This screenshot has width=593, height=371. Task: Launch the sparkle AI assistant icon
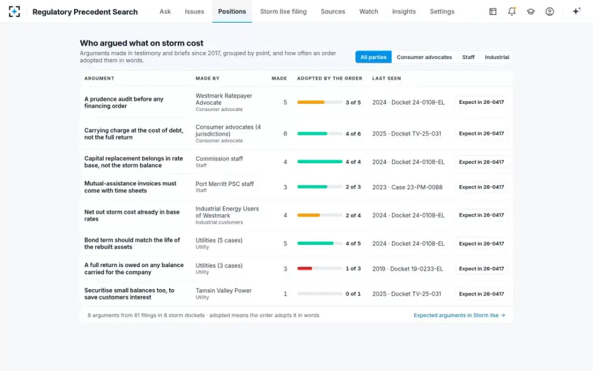pos(576,11)
